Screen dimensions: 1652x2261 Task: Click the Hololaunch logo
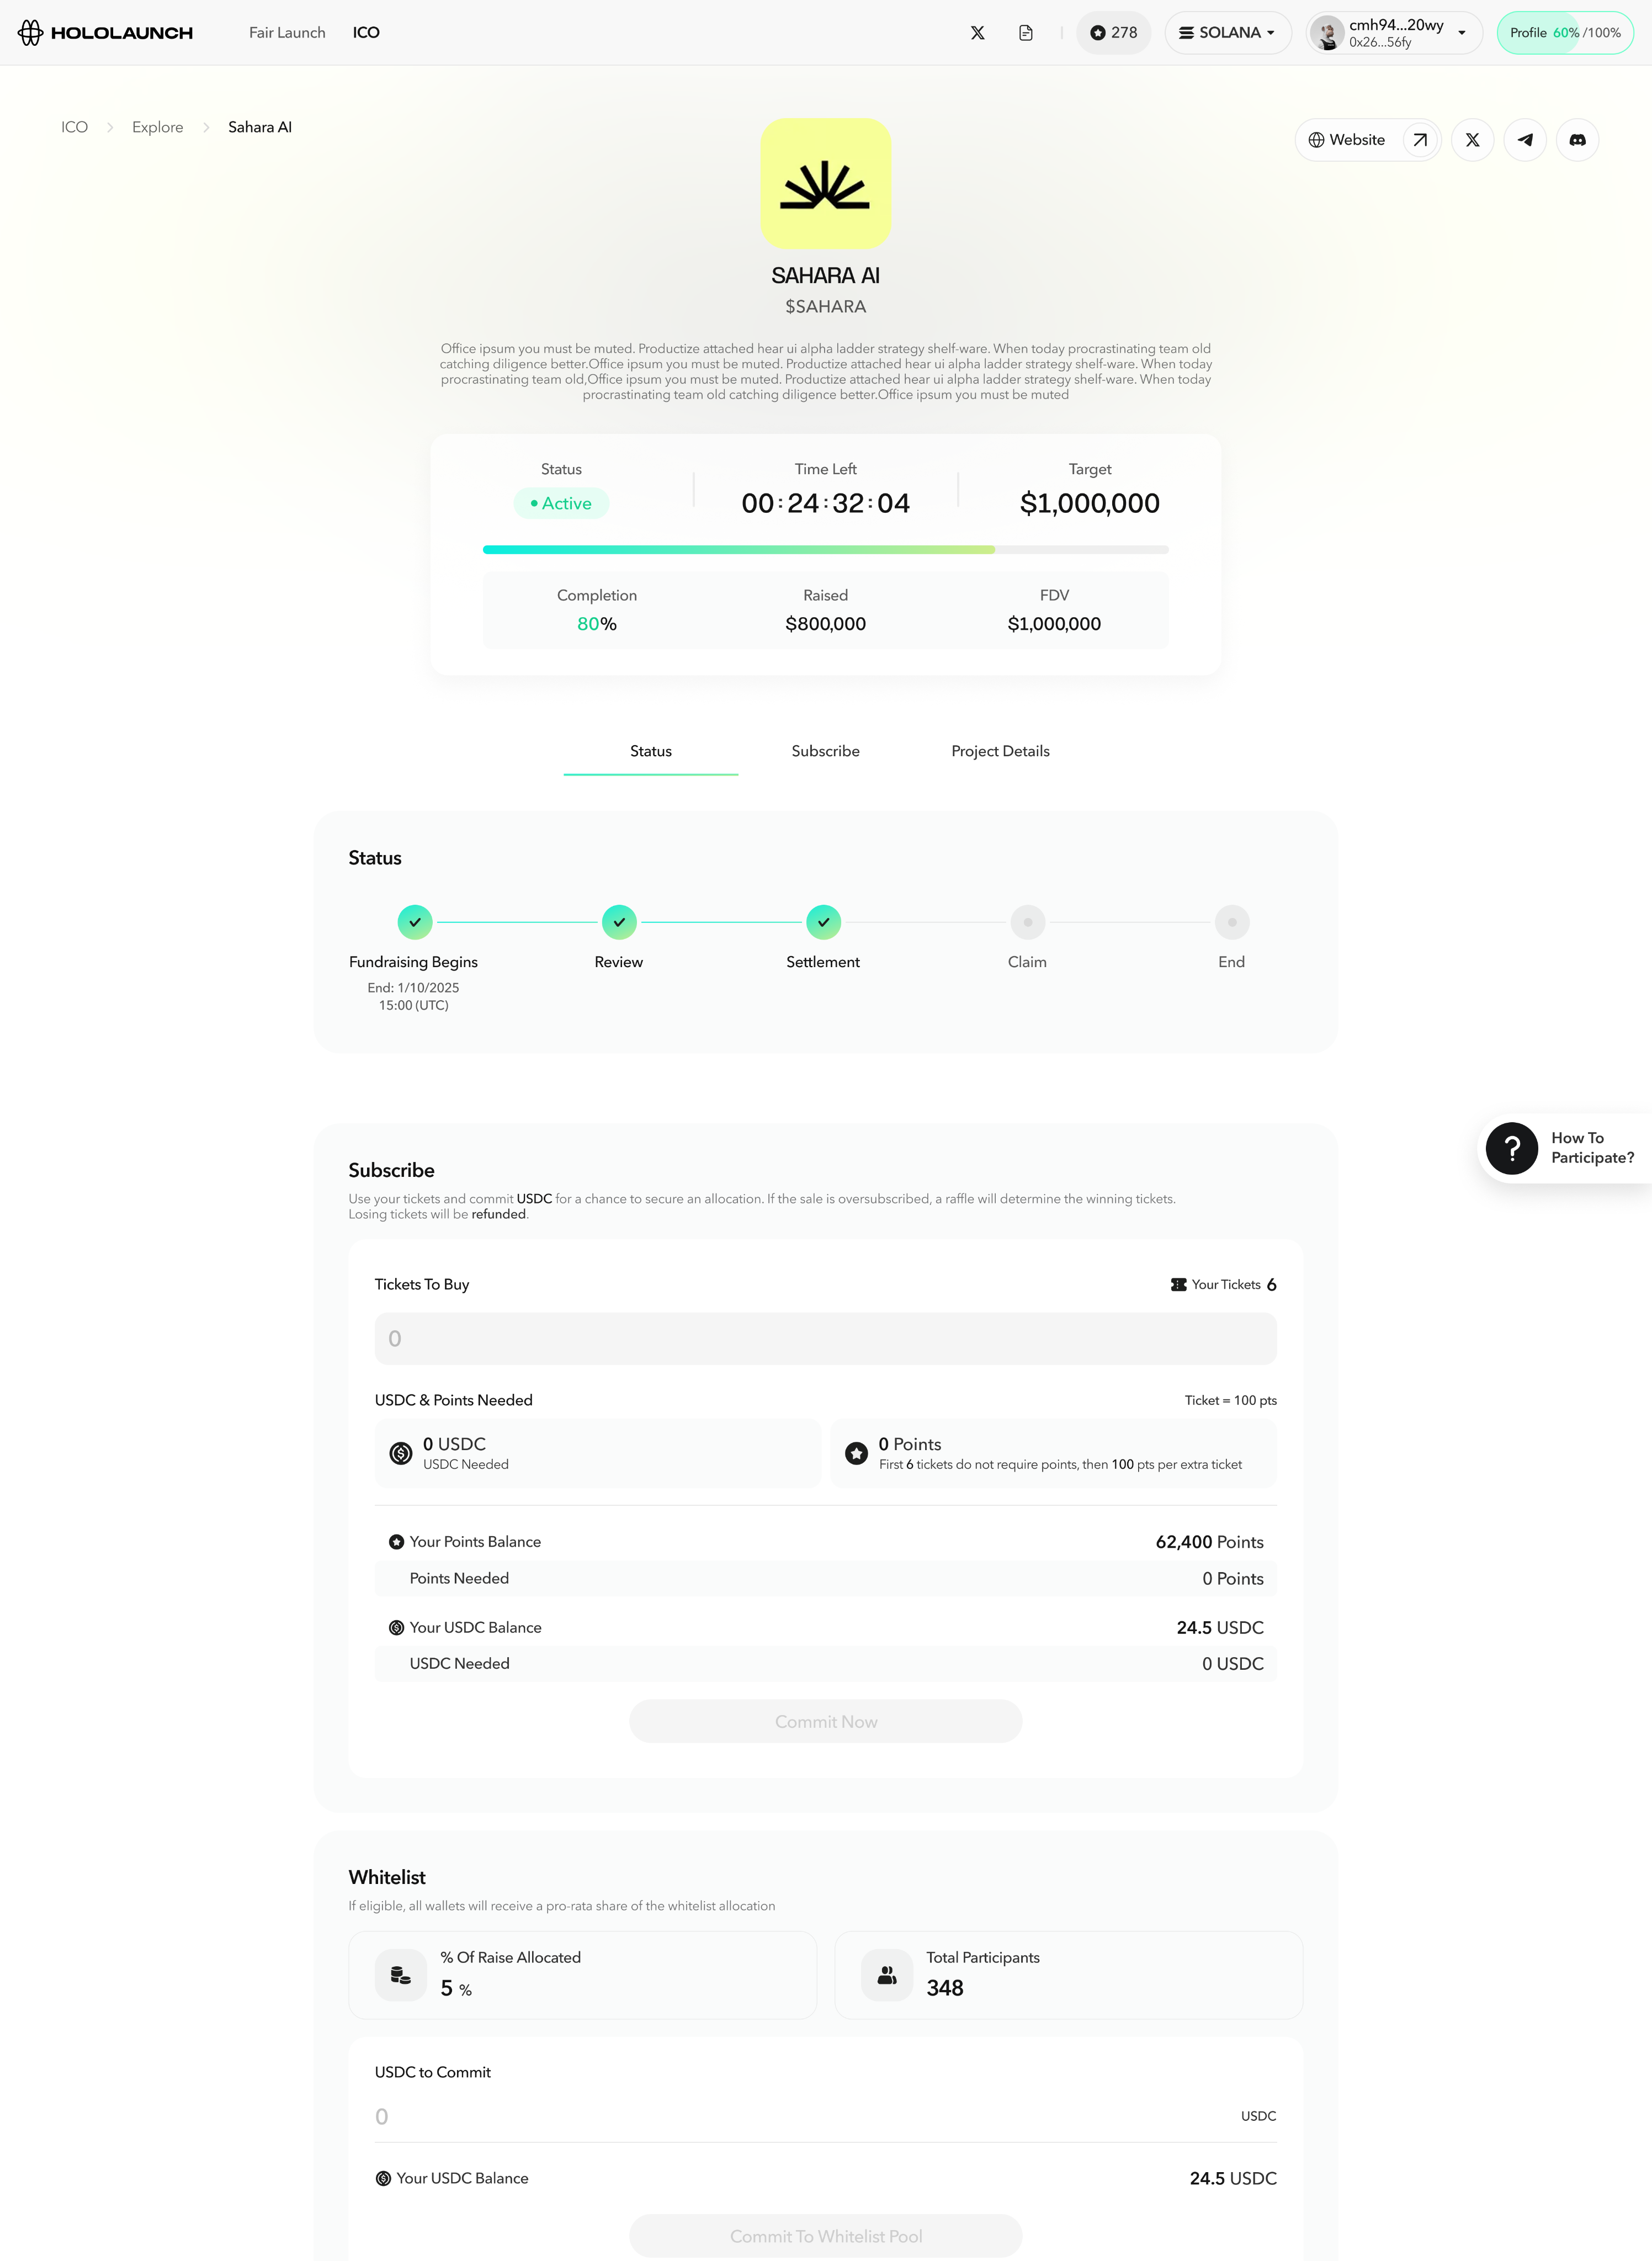pyautogui.click(x=105, y=33)
